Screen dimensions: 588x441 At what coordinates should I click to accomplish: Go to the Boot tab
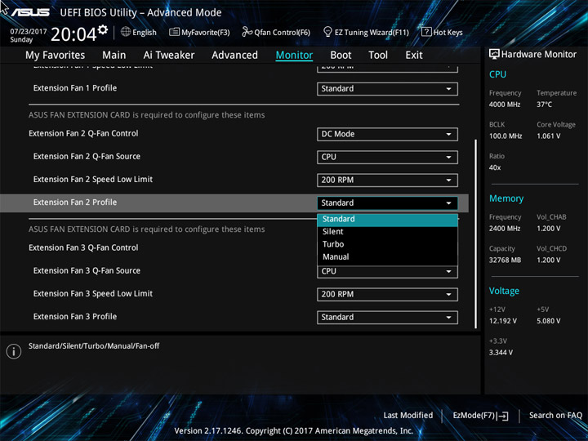click(341, 56)
